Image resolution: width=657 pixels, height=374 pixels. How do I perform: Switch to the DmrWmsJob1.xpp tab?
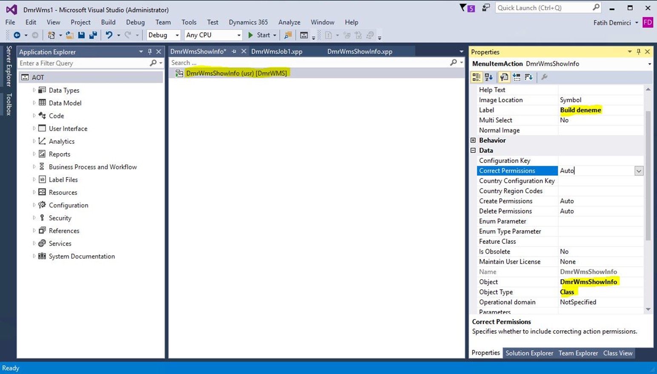coord(277,51)
